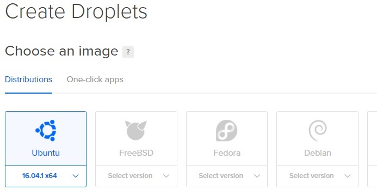Click the chevron arrow under Ubuntu
Screen dimensions: 377x196
click(x=76, y=176)
